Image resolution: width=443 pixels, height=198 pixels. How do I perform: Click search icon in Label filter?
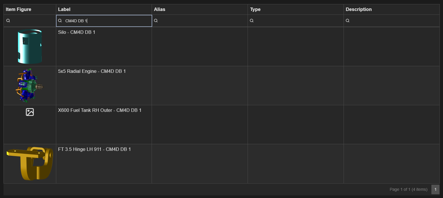[x=60, y=21]
